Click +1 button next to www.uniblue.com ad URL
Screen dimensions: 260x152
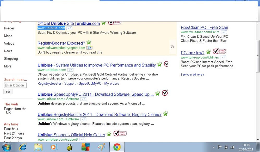[x=69, y=28]
